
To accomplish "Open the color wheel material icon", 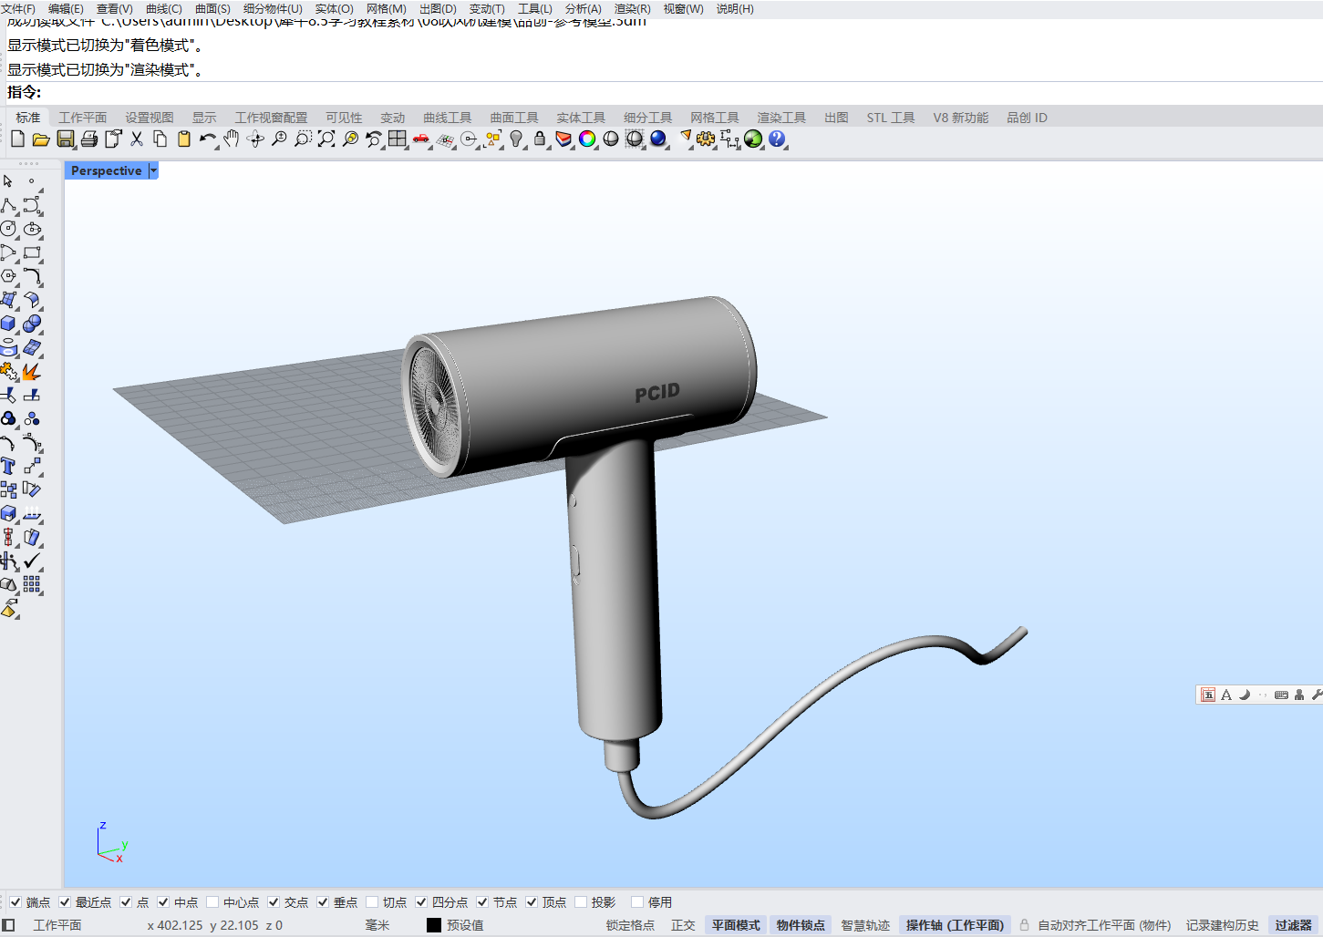I will [587, 139].
